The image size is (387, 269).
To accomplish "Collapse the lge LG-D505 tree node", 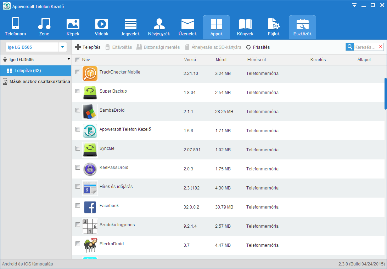I will coord(69,59).
